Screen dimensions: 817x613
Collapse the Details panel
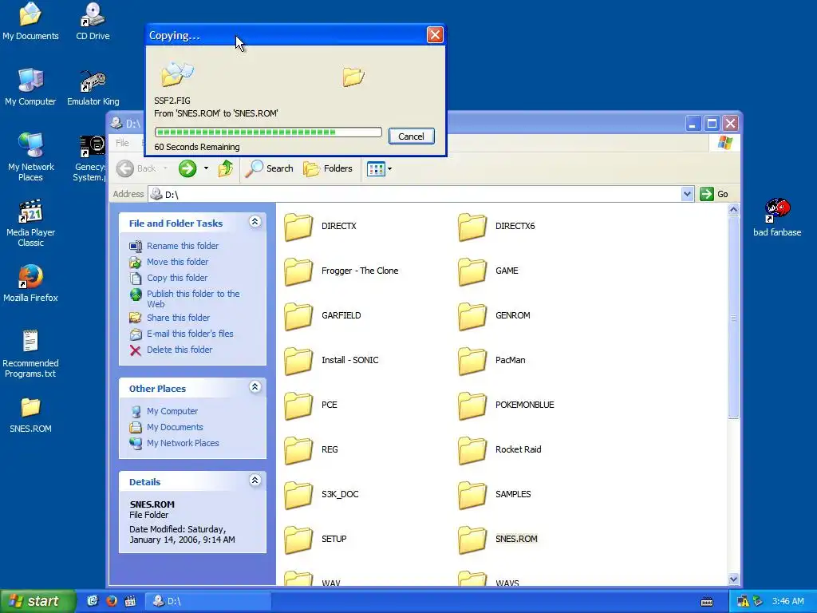click(255, 481)
